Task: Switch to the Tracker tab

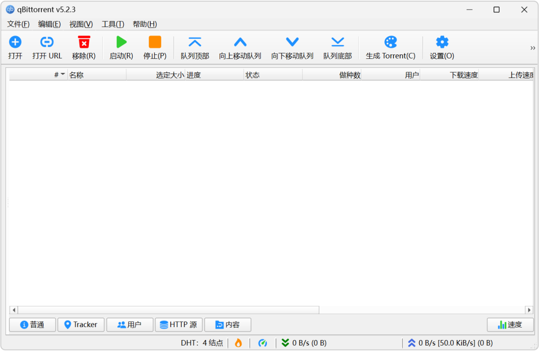Action: 81,325
